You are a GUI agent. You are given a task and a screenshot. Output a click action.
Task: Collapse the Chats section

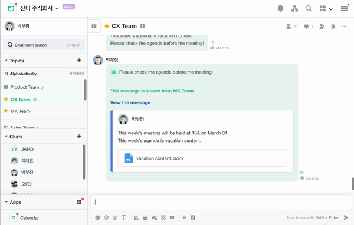[x=6, y=137]
